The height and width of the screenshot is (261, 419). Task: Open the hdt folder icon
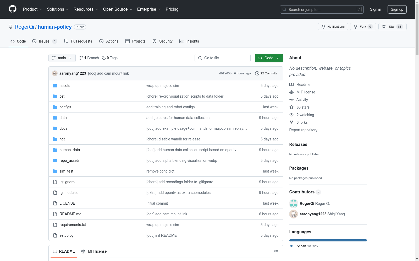coord(55,139)
